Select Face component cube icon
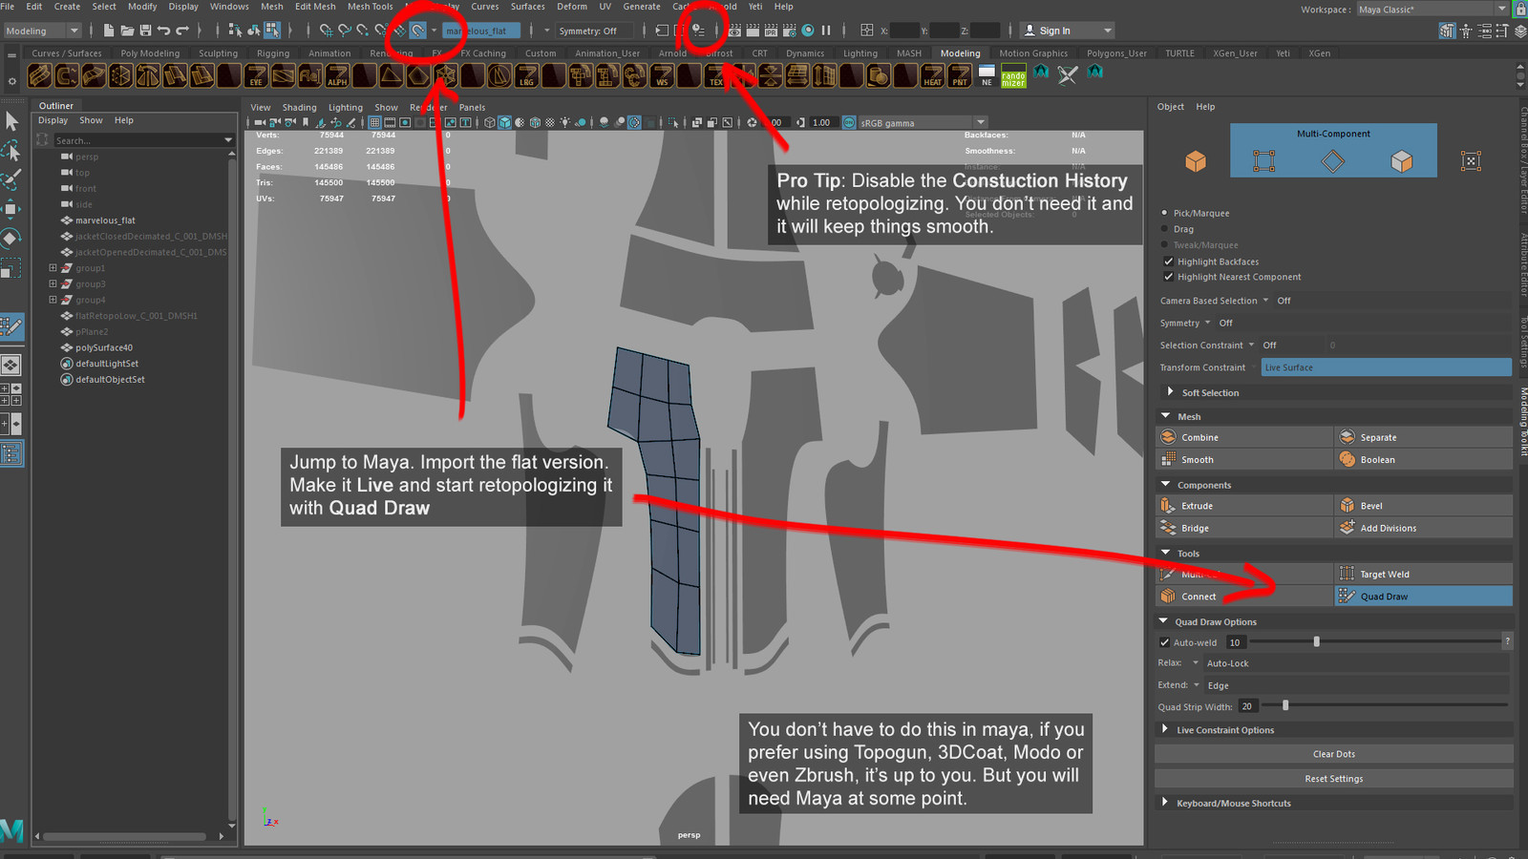This screenshot has height=859, width=1528. click(1401, 161)
